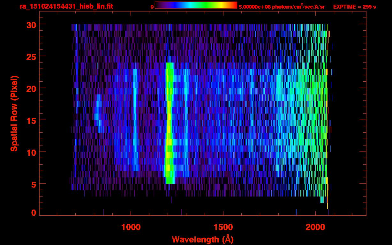Click the y-axis tick label 5
Screen dimensions: 392x245
click(x=34, y=184)
